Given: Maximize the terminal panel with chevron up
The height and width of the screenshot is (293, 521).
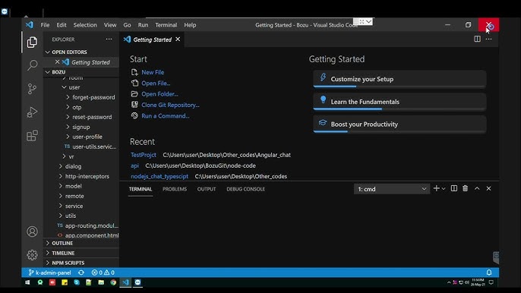Looking at the screenshot, I should [477, 188].
